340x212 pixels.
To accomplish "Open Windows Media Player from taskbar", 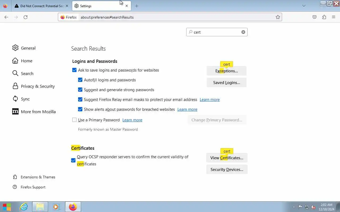I will [x=56, y=207].
